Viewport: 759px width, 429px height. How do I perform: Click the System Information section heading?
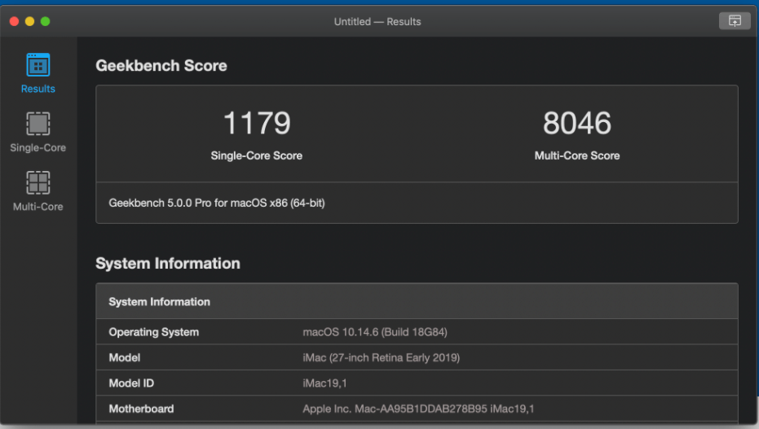[167, 263]
